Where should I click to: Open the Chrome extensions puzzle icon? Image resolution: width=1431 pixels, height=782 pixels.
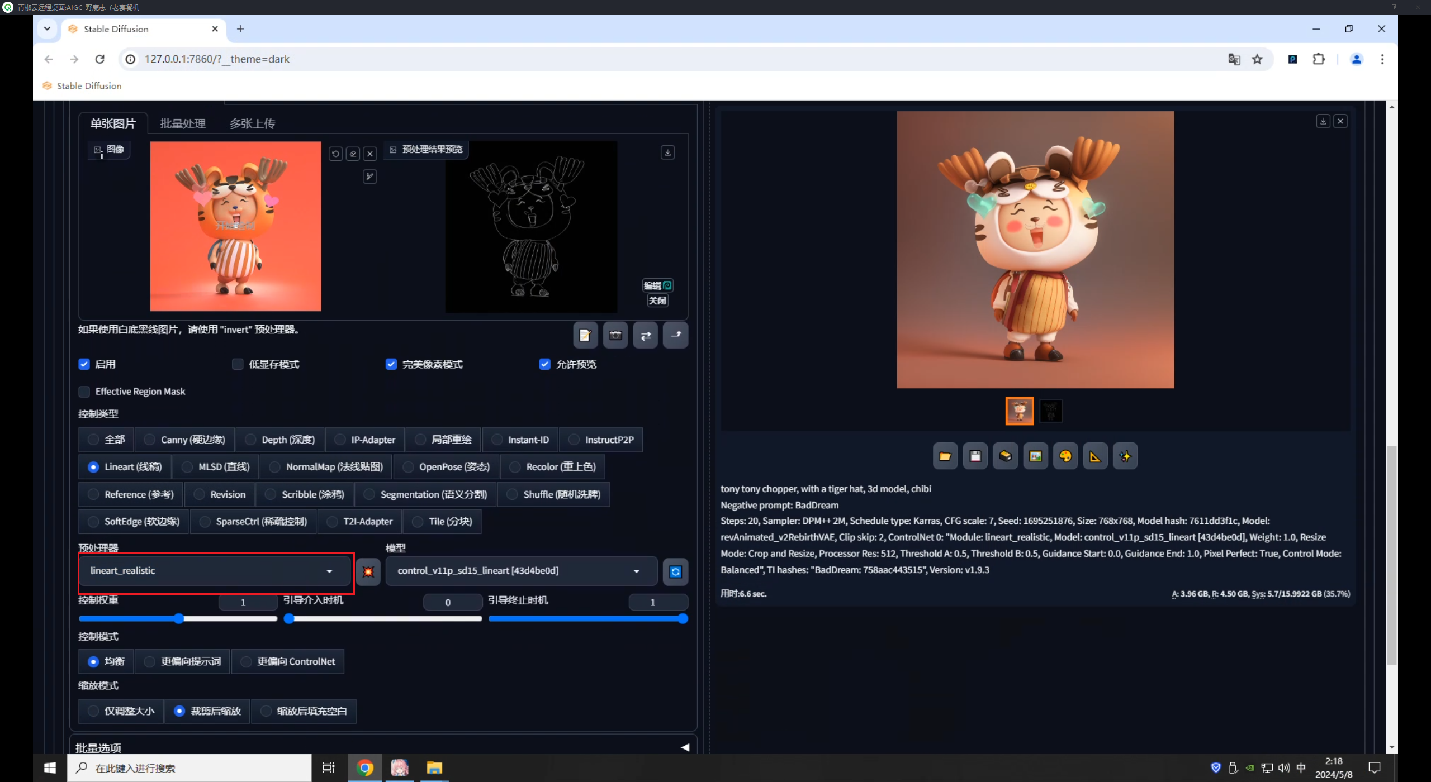click(x=1319, y=59)
